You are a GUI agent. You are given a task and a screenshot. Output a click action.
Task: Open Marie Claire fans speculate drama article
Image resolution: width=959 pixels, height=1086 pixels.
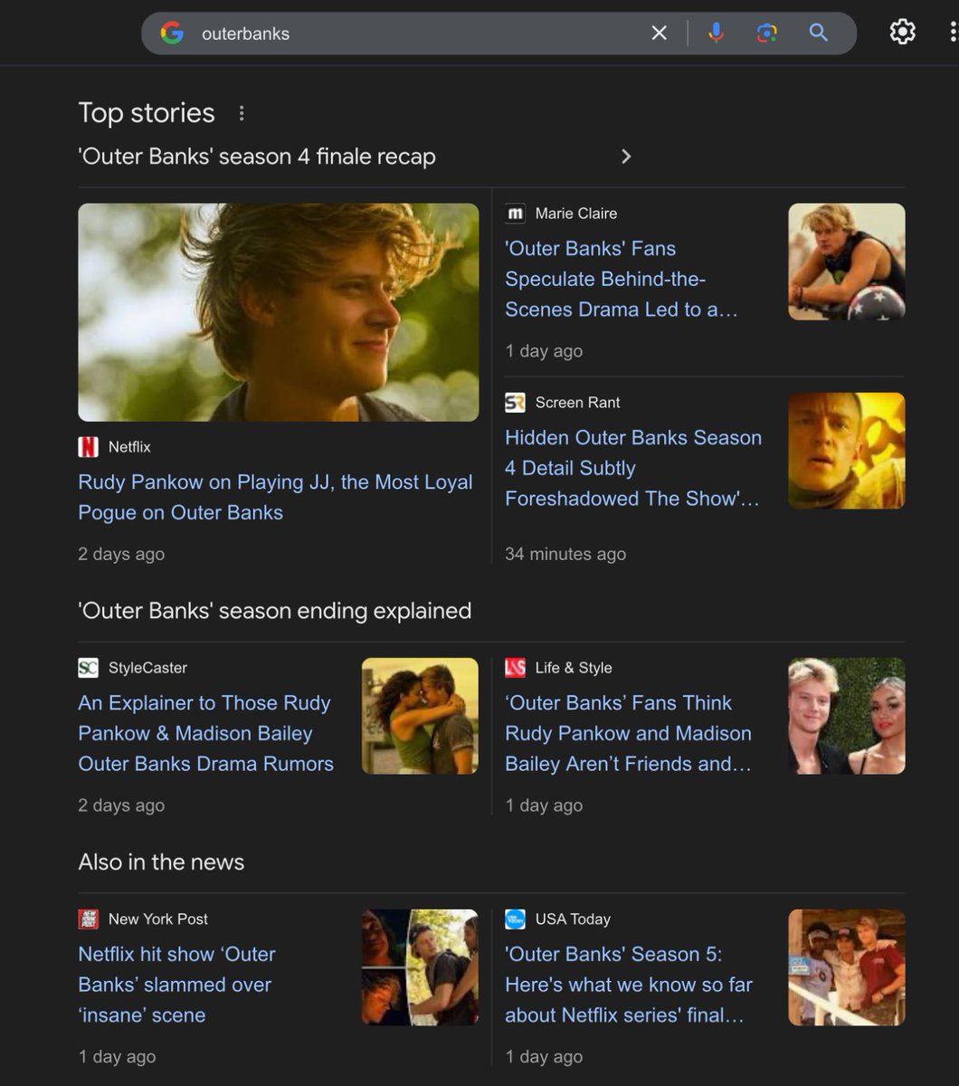[622, 279]
